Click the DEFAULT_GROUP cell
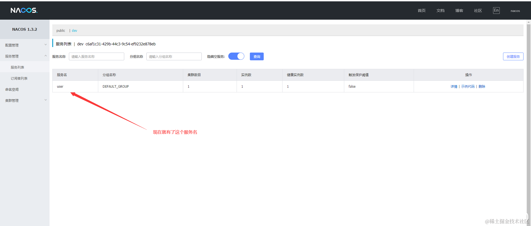 tap(141, 87)
